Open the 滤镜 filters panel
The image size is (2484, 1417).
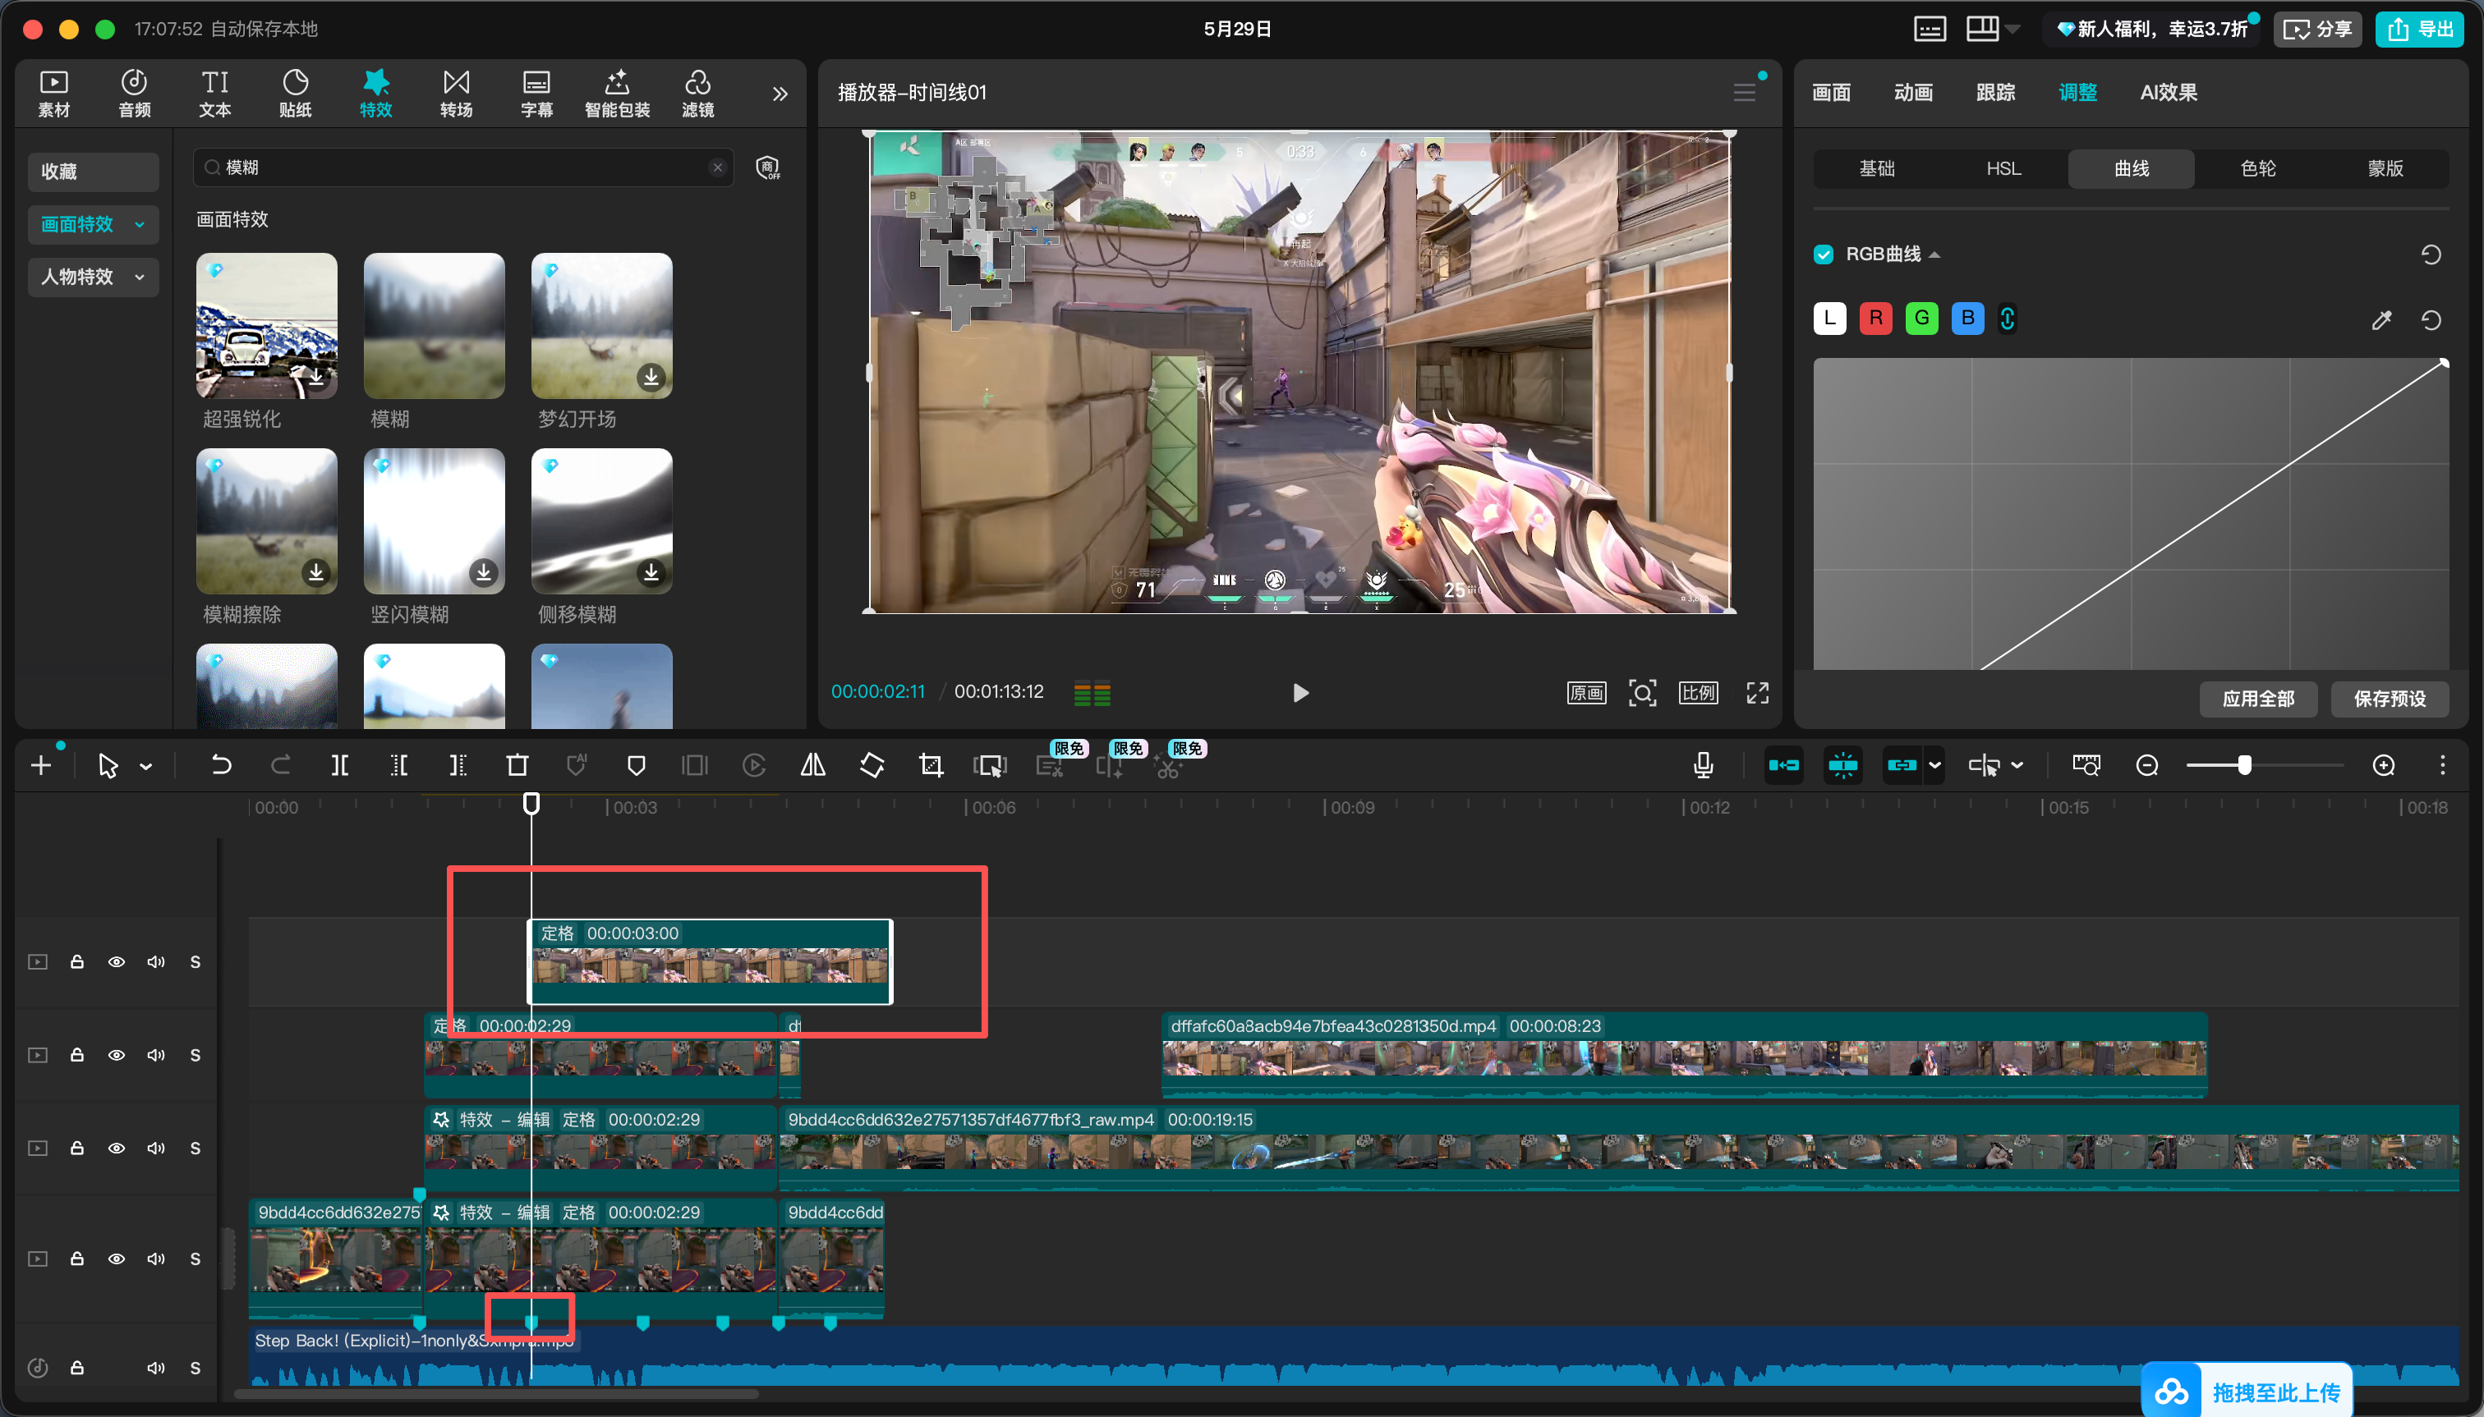click(697, 94)
